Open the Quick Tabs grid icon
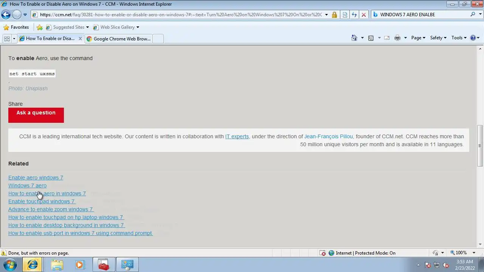484x272 pixels. coord(7,39)
